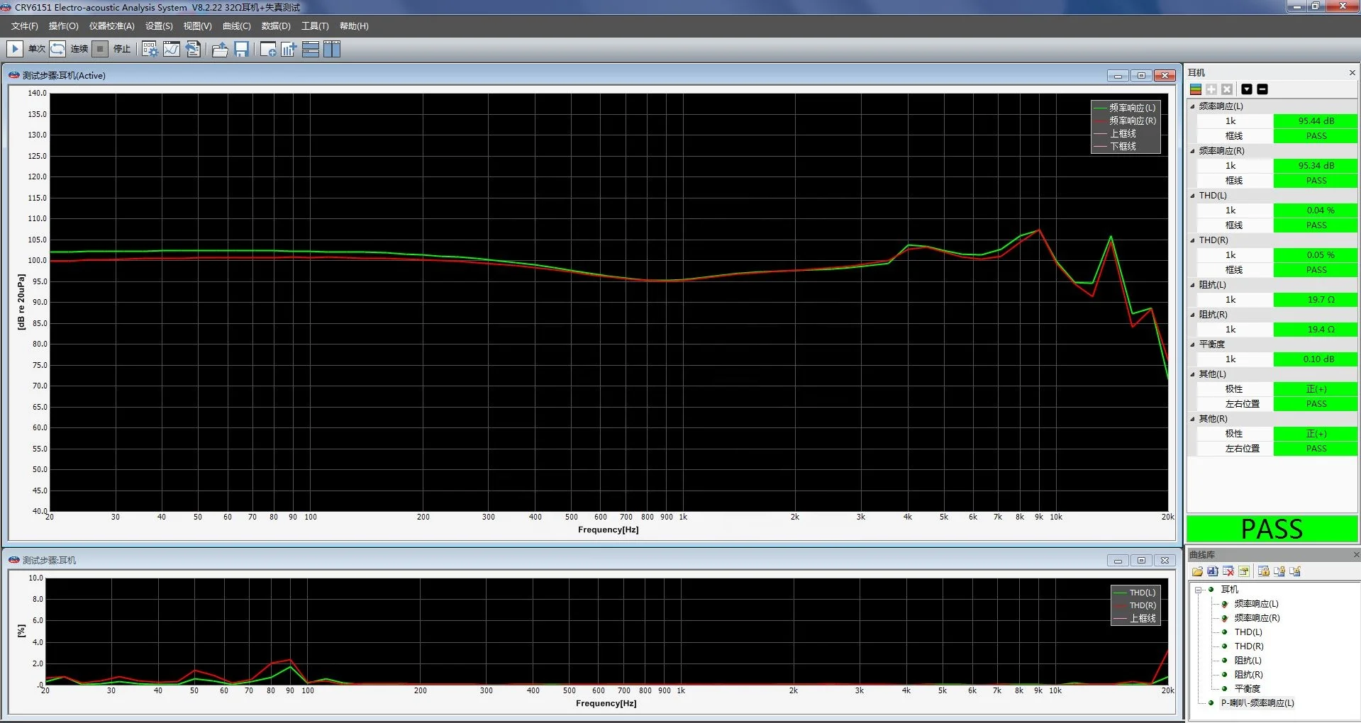Screen dimensions: 1361x723
Task: Open the 文件(F) menu
Action: pyautogui.click(x=25, y=26)
